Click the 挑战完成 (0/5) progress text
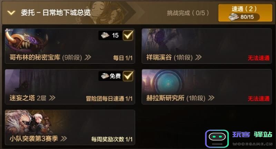 point(188,13)
